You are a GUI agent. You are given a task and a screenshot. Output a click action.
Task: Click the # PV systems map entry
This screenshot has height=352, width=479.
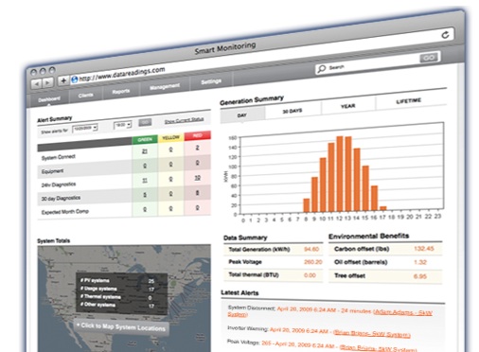[x=95, y=280]
